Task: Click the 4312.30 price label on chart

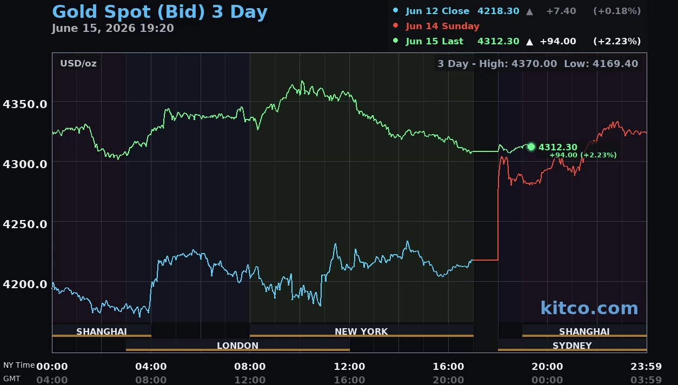Action: [x=558, y=147]
